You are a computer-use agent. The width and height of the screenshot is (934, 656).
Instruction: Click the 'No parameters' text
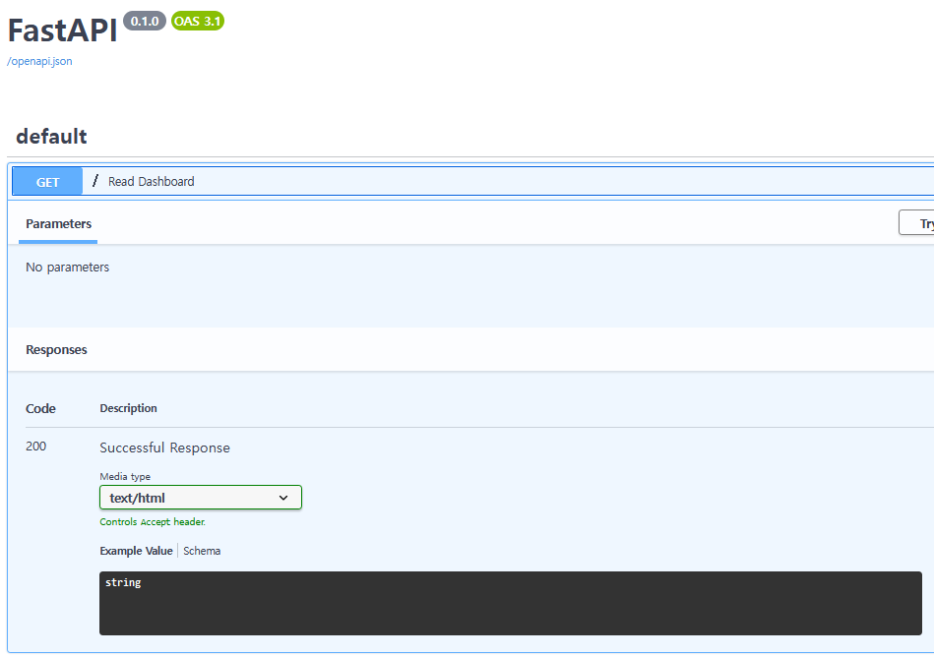67,268
